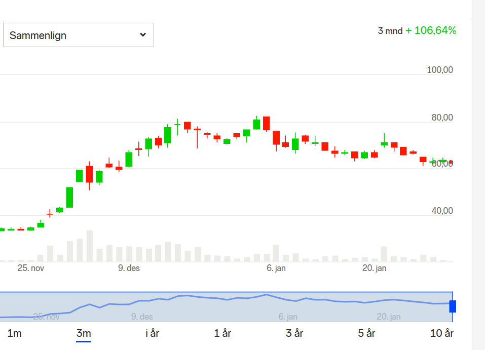Click the chevron arrow in the Sammenlign box

(x=143, y=35)
